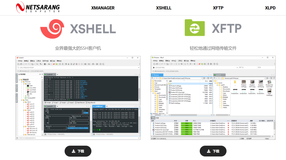
Task: Expand Web Services folder in Xshell tree
Action: (x=24, y=135)
